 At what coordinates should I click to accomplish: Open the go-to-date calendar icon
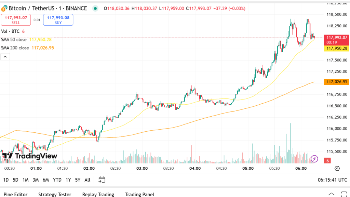(x=102, y=180)
